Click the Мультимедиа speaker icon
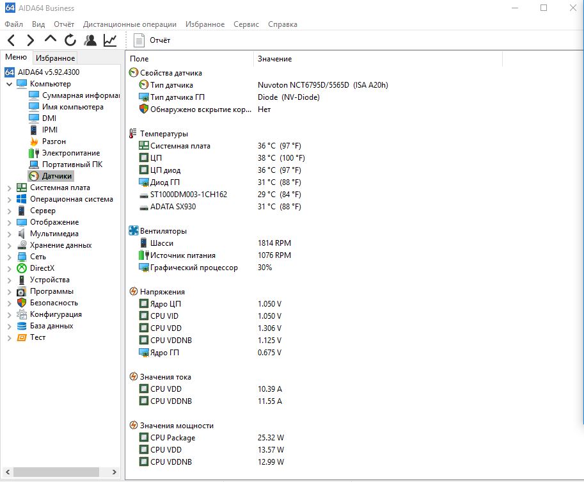Screen dimensions: 584x482 point(22,234)
